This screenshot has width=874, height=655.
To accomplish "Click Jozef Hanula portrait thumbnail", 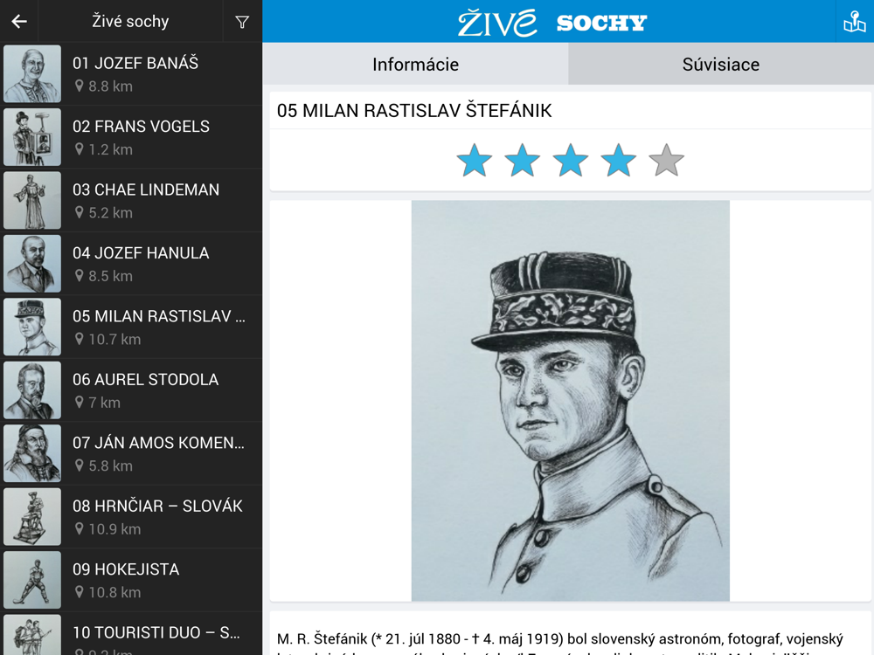I will [x=32, y=264].
